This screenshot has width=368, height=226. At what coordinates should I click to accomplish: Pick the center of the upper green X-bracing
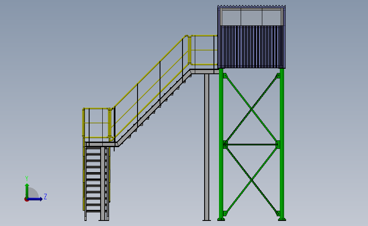click(251, 109)
